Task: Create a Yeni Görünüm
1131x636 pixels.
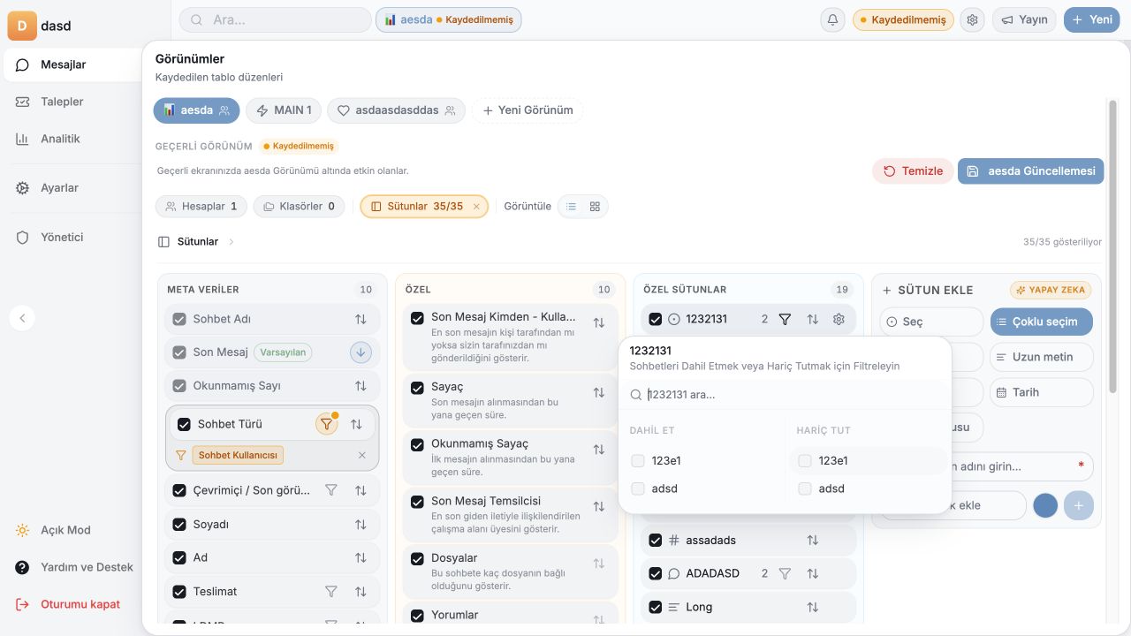Action: click(528, 110)
